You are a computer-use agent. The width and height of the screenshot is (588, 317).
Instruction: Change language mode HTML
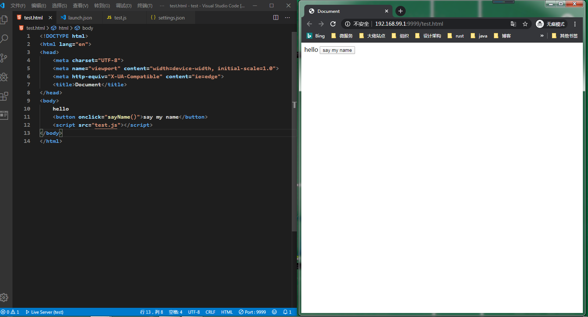[x=227, y=312]
